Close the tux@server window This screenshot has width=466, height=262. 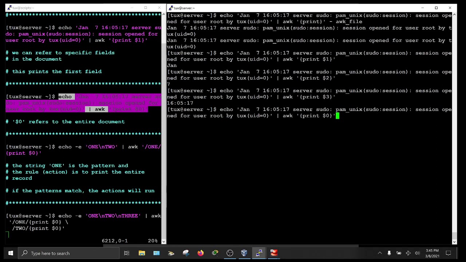450,8
